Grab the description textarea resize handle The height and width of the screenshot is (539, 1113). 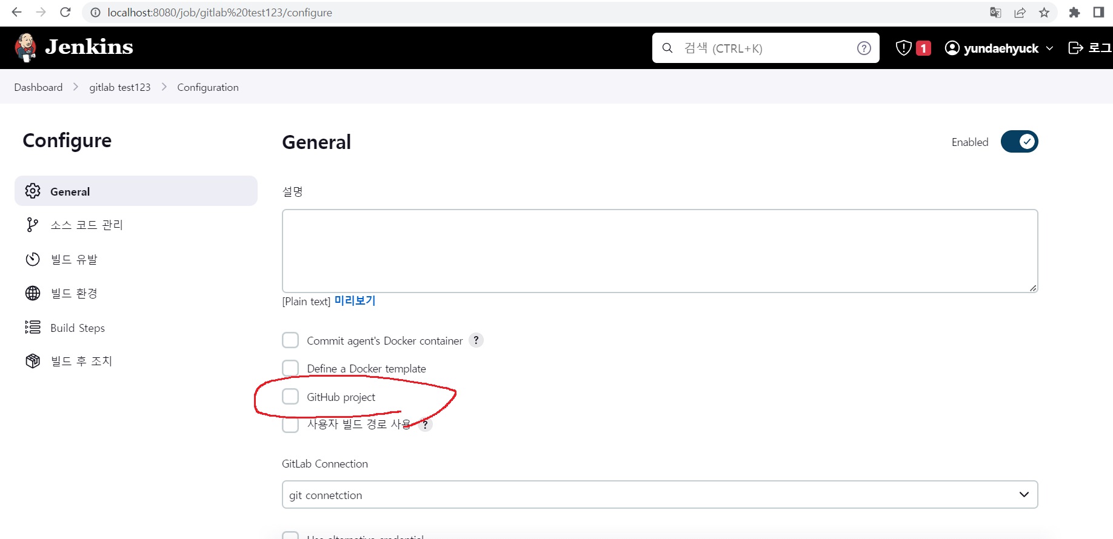(x=1033, y=288)
